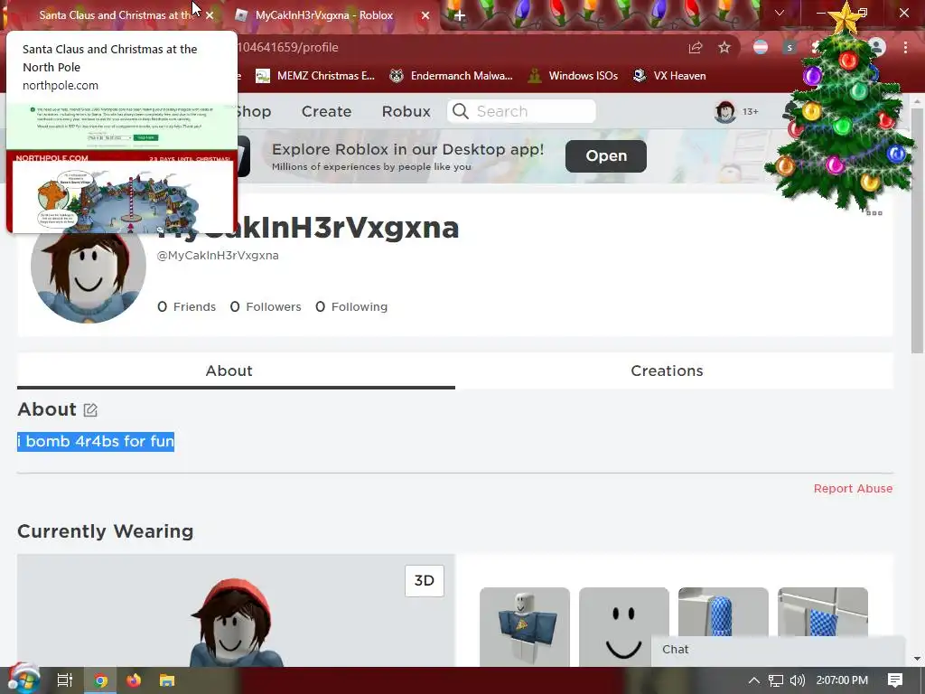View the 0 Following list
The image size is (925, 694).
pos(351,307)
